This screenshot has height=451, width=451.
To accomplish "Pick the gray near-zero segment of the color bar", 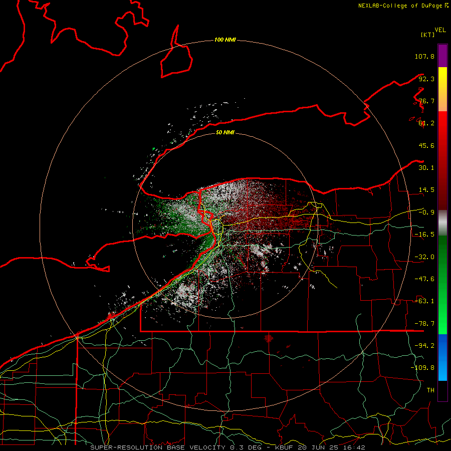I will (442, 223).
